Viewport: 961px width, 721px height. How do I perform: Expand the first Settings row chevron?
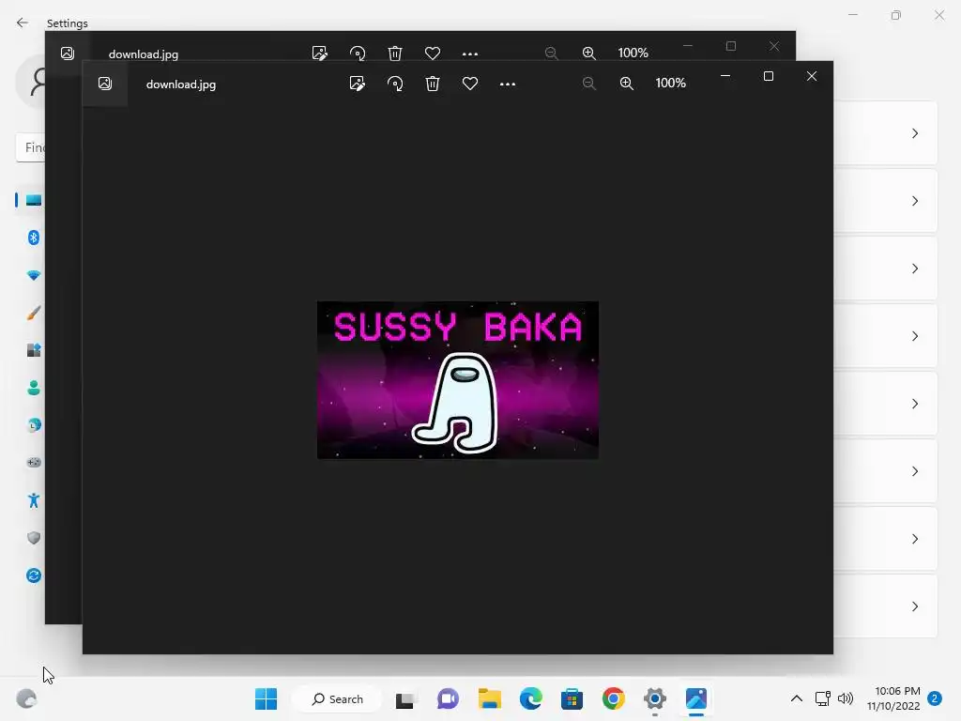click(x=915, y=133)
